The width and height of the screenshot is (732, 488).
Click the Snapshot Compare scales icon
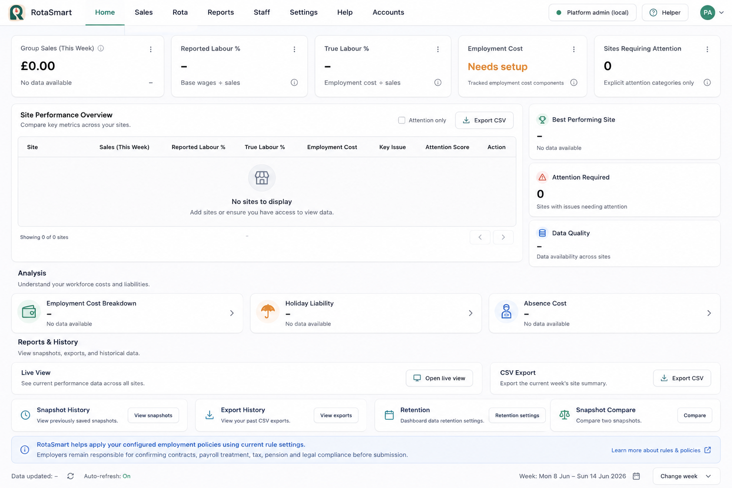[564, 415]
